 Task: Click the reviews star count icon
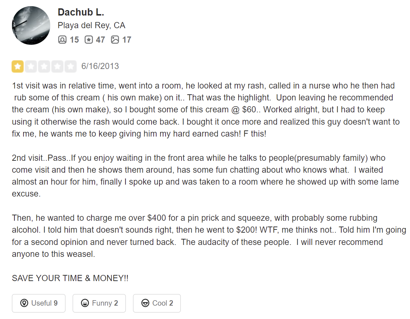[x=89, y=39]
